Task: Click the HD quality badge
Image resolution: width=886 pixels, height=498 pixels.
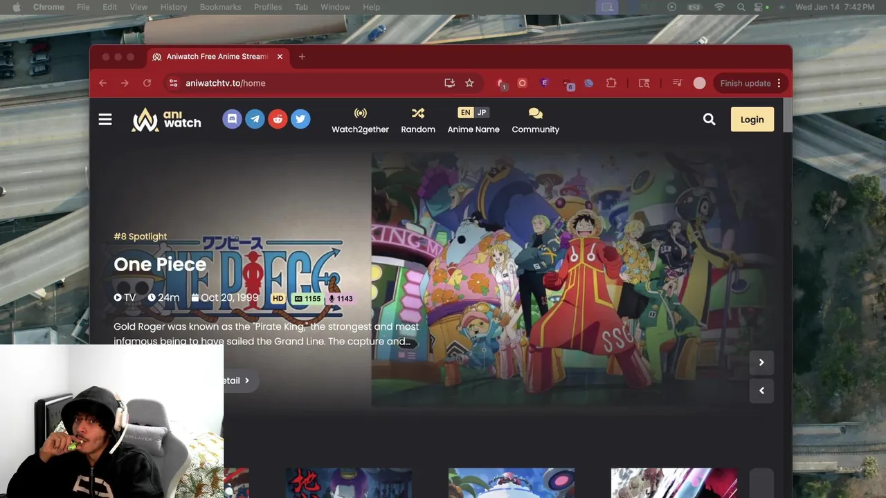Action: (278, 299)
